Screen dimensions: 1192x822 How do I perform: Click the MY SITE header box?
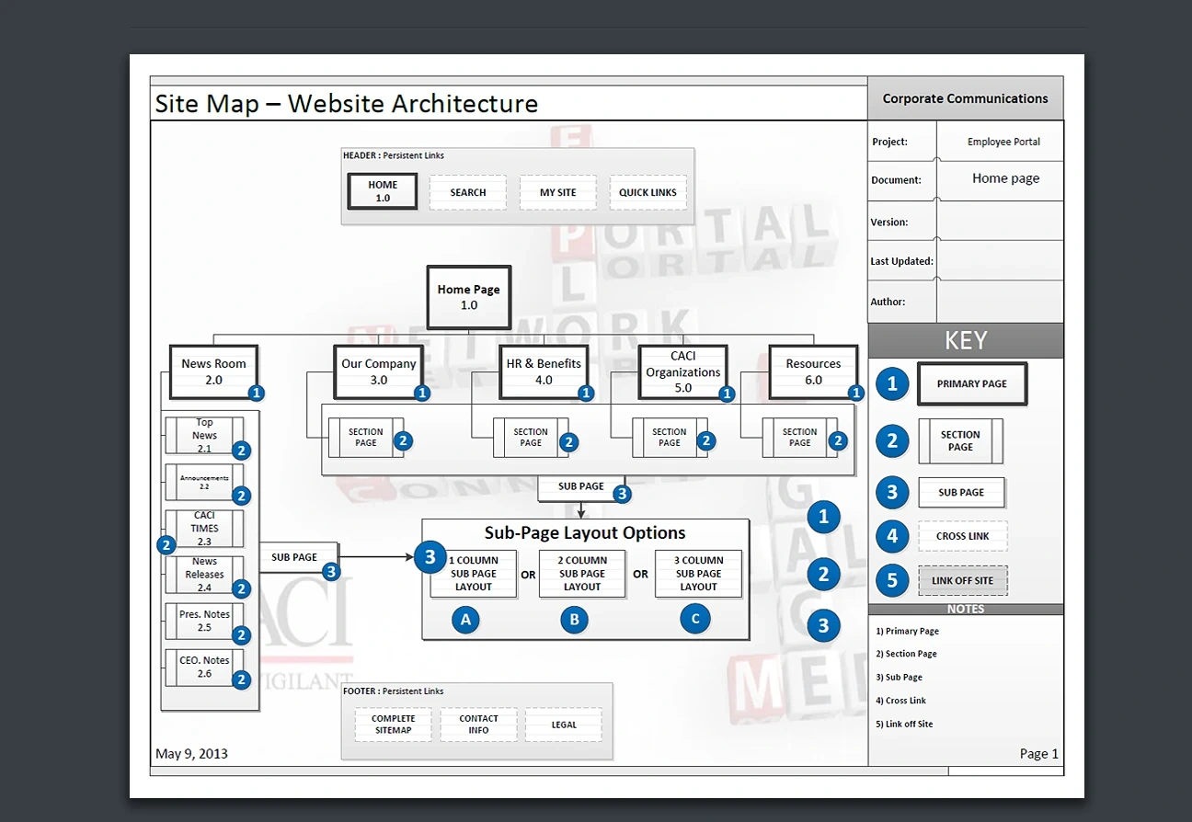click(x=558, y=192)
